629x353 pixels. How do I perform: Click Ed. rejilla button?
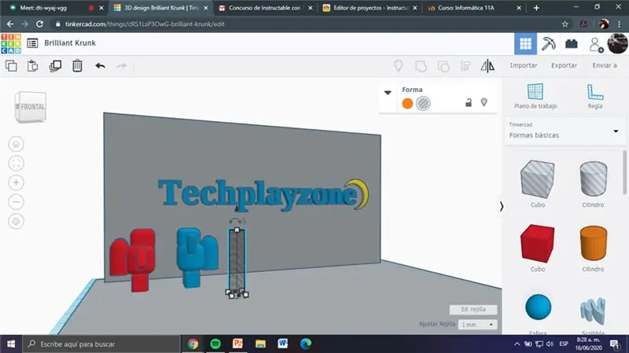pyautogui.click(x=473, y=309)
